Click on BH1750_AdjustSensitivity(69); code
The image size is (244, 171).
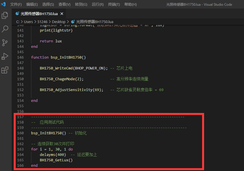pos(72,90)
